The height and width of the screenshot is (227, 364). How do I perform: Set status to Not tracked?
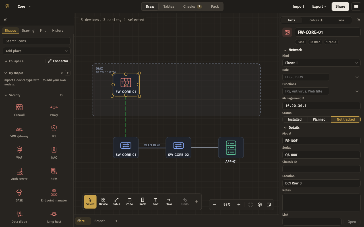346,119
